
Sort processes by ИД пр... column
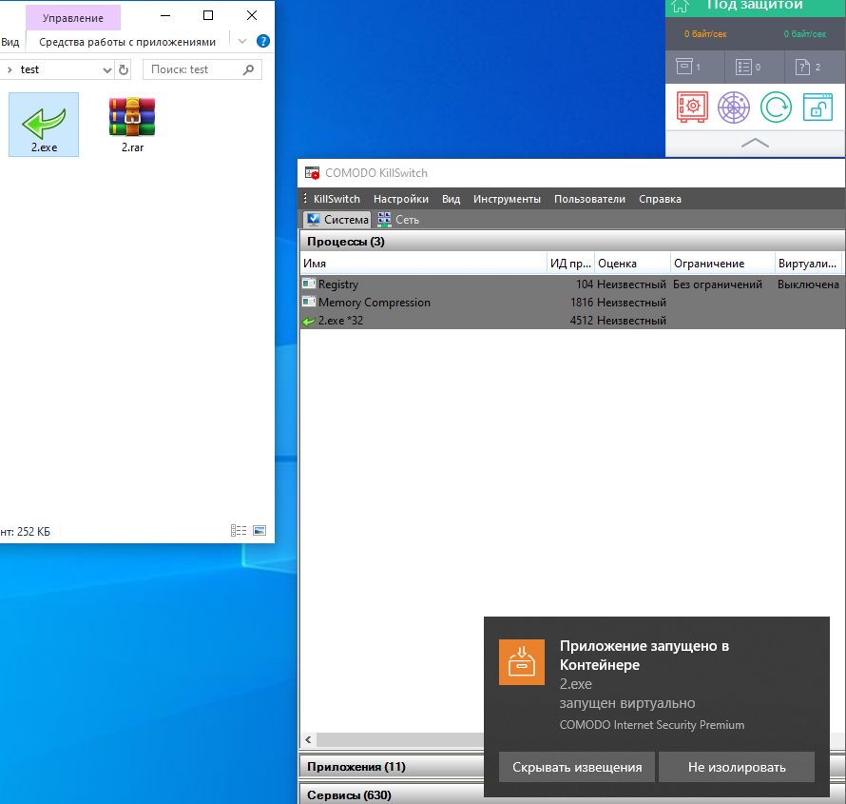point(571,264)
